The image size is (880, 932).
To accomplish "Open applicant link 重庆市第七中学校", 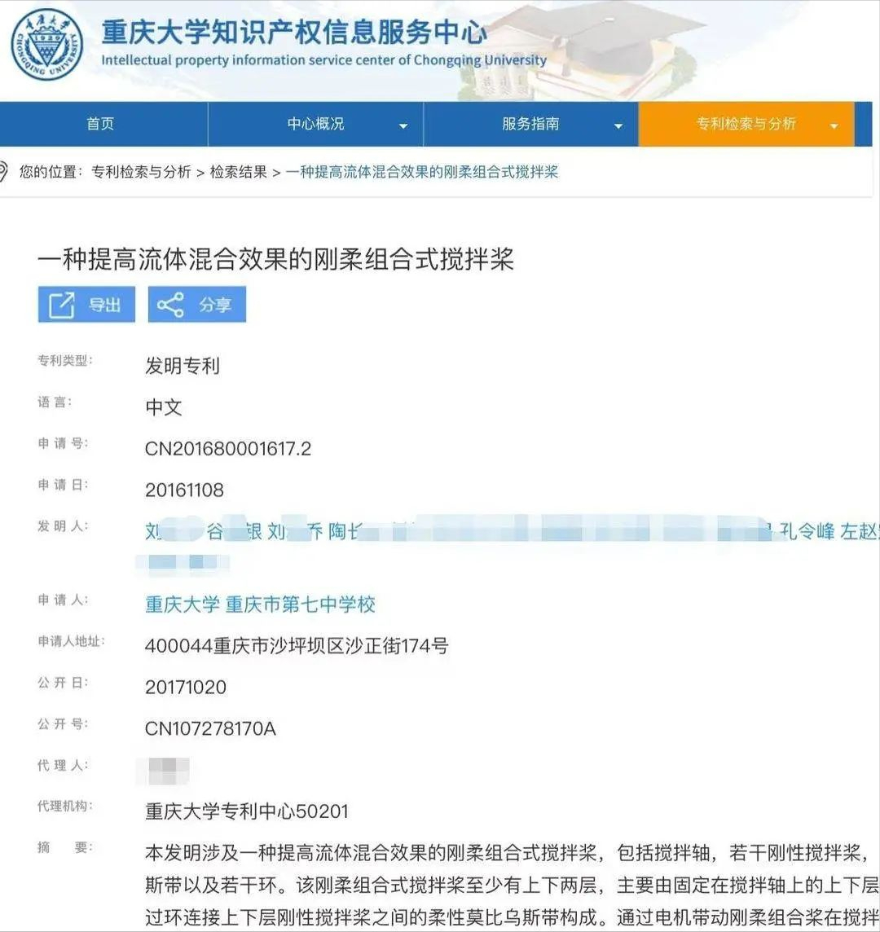I will click(301, 604).
